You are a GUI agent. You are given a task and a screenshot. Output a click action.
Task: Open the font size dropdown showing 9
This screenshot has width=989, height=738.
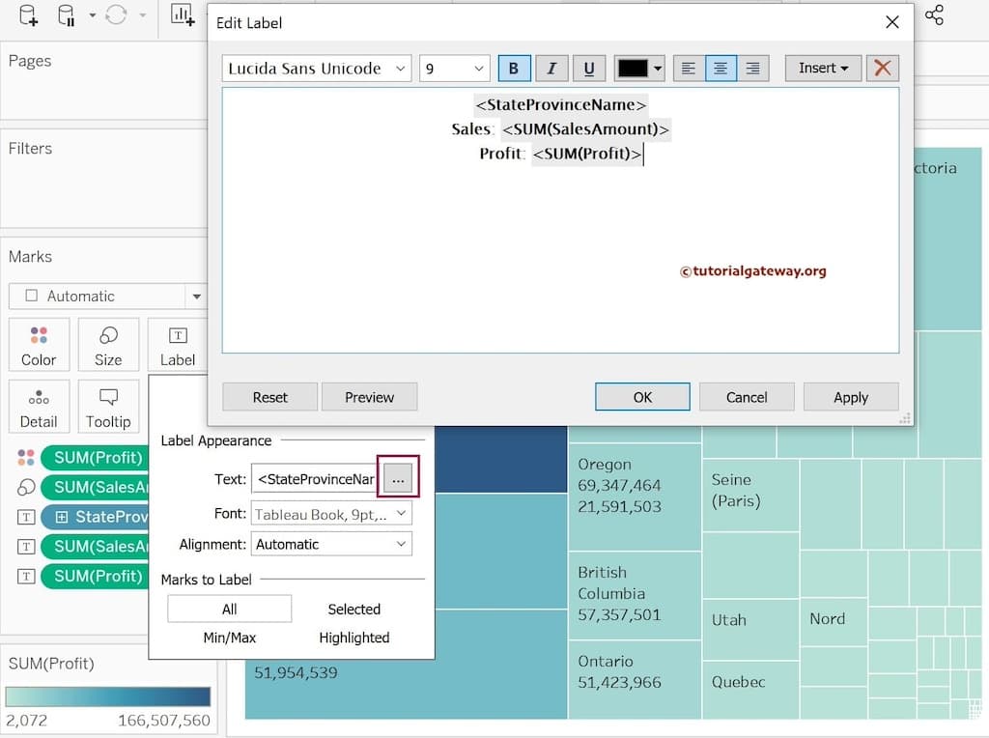coord(454,68)
